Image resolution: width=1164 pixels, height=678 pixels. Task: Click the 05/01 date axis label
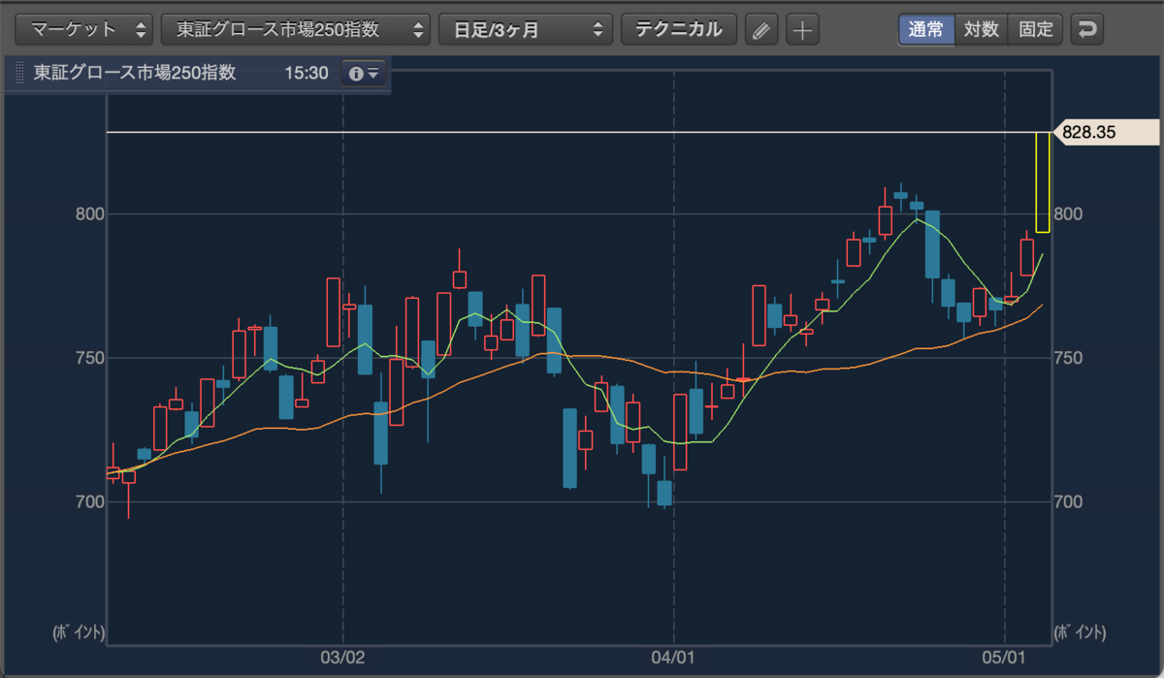point(1006,658)
